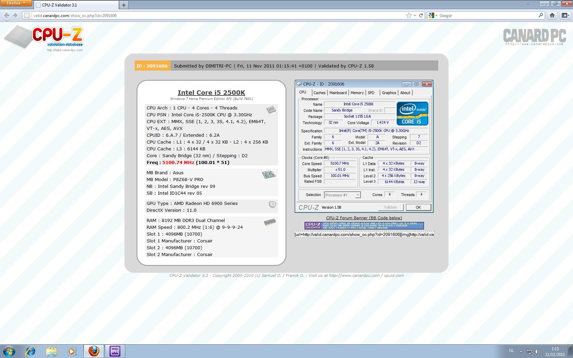Click the Intel Core i5 logo badge
Image resolution: width=573 pixels, height=358 pixels.
(x=412, y=114)
